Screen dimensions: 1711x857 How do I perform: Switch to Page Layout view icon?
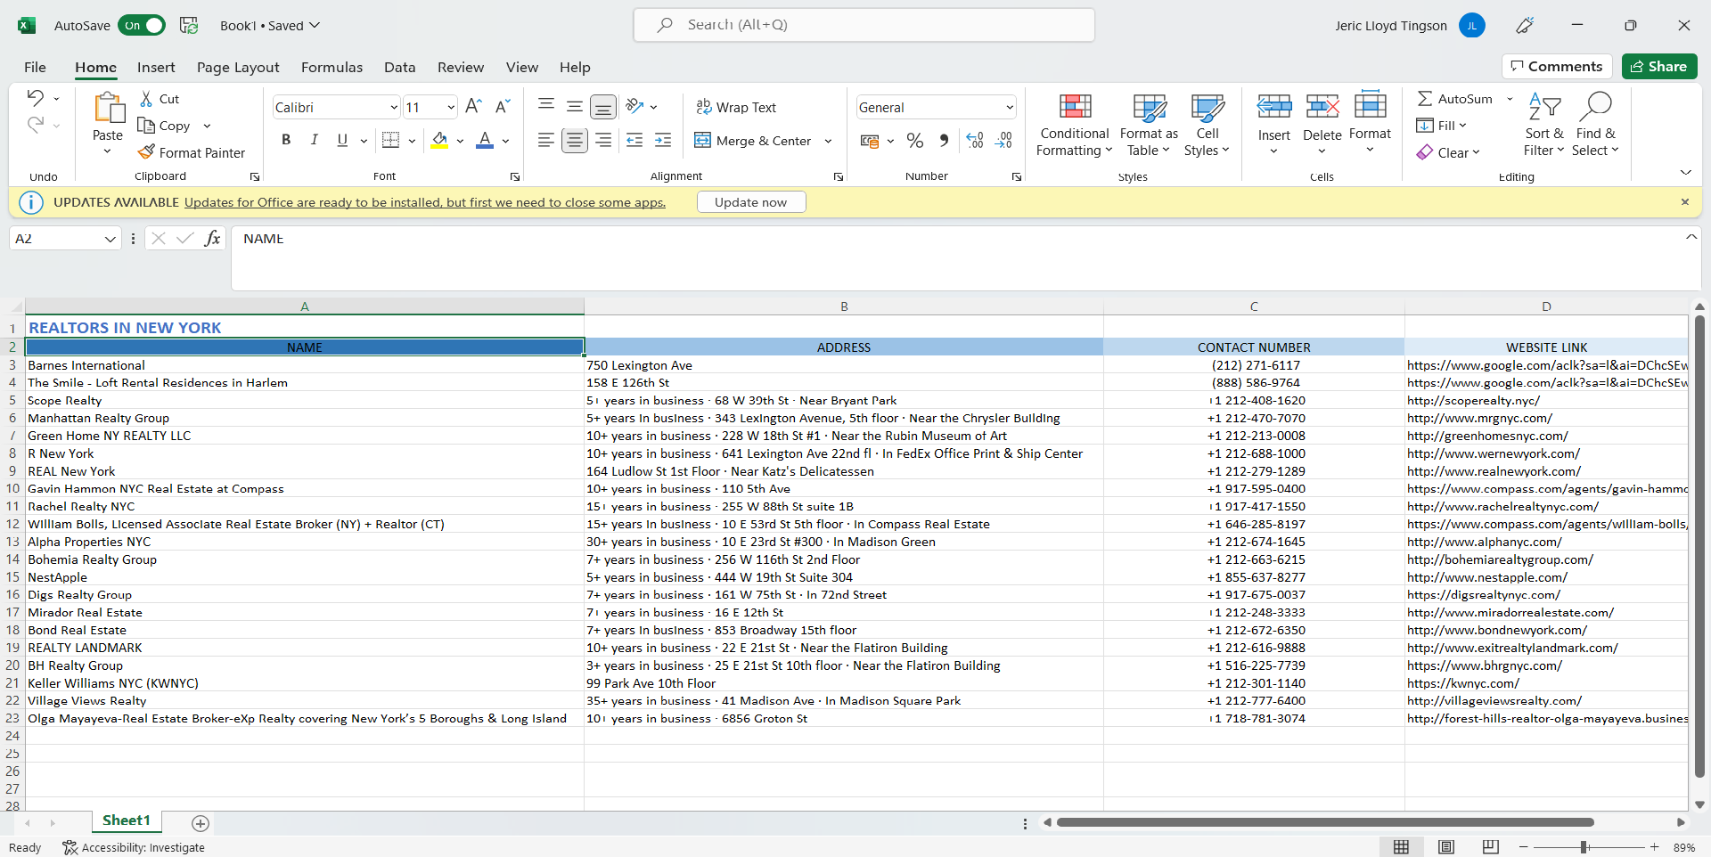point(1445,847)
